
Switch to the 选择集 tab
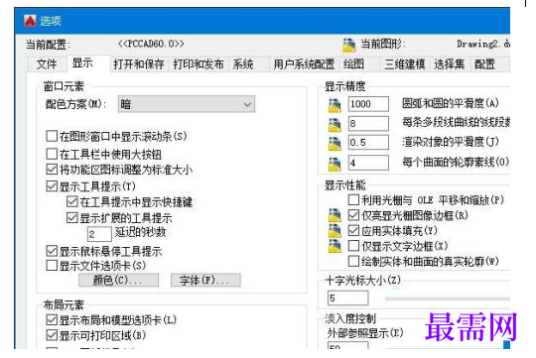[450, 63]
